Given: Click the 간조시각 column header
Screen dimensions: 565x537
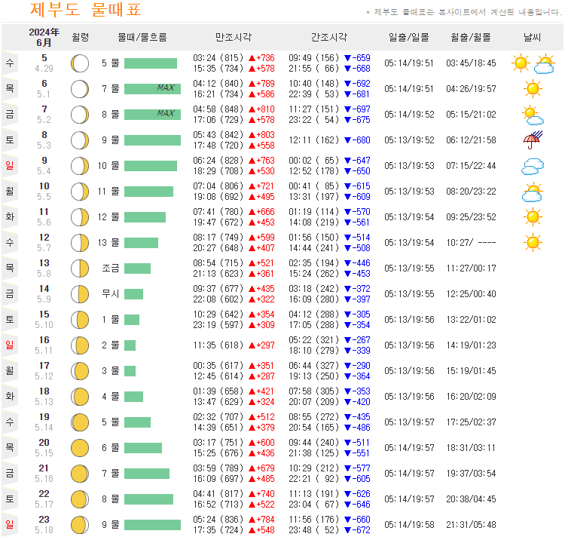Looking at the screenshot, I should [329, 37].
